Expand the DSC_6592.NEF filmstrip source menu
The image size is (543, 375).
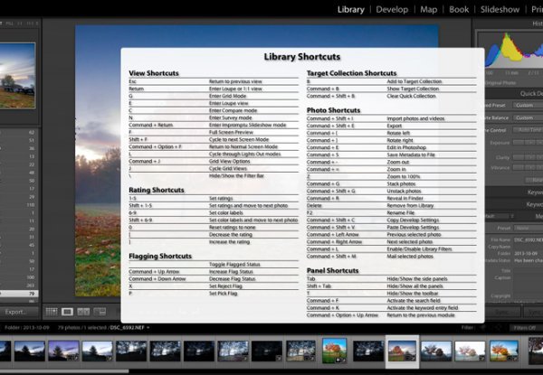tap(148, 327)
